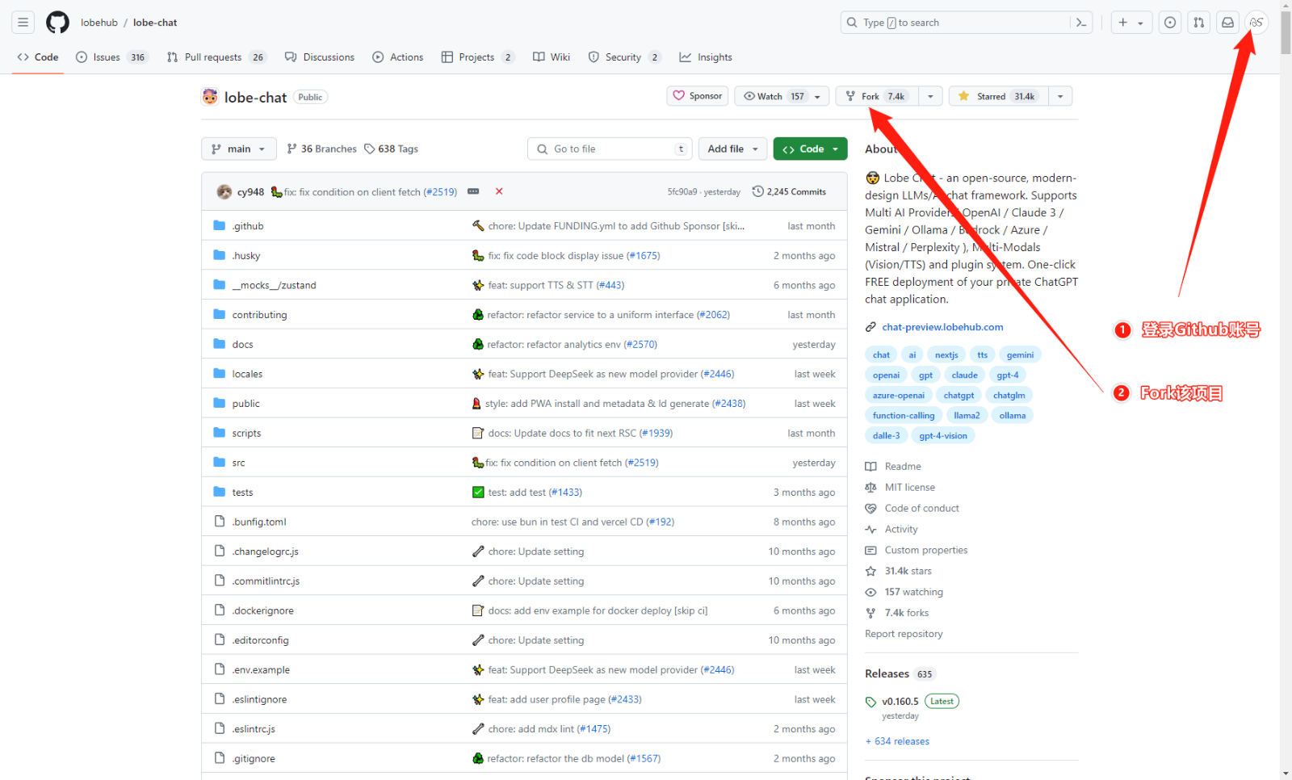
Task: Switch to the Pull requests tab
Action: pos(214,57)
